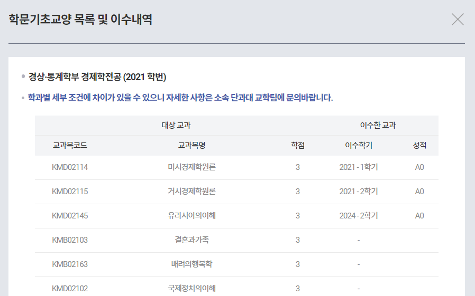The height and width of the screenshot is (296, 475).
Task: Select course code KMD02114
Action: (x=70, y=167)
